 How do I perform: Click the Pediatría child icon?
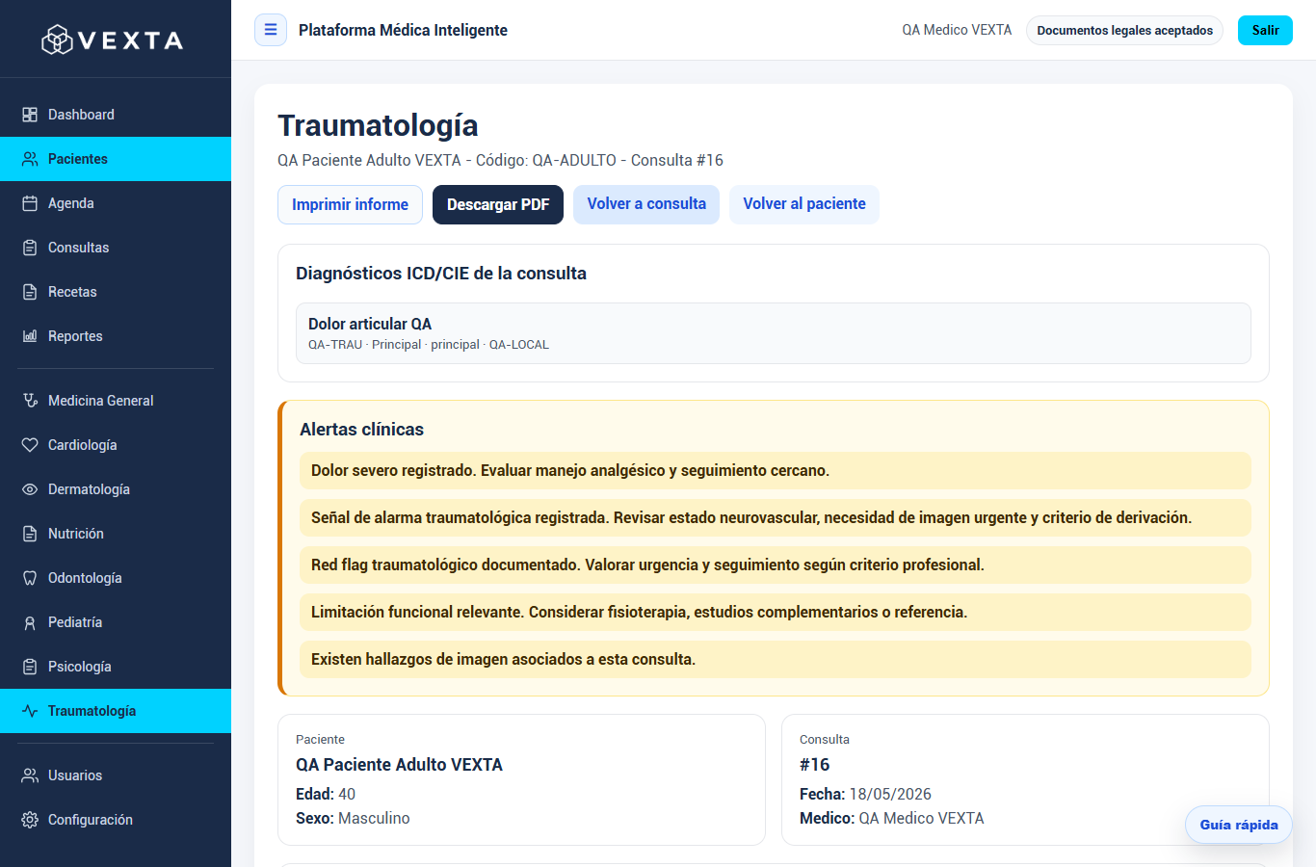(x=30, y=622)
